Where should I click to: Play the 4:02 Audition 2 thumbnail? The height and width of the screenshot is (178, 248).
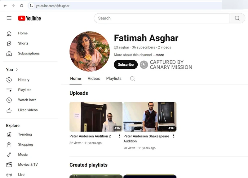point(96,117)
